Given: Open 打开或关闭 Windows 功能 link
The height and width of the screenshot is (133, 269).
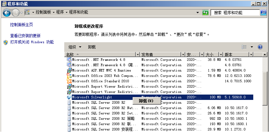Looking at the screenshot, I should pyautogui.click(x=32, y=42).
